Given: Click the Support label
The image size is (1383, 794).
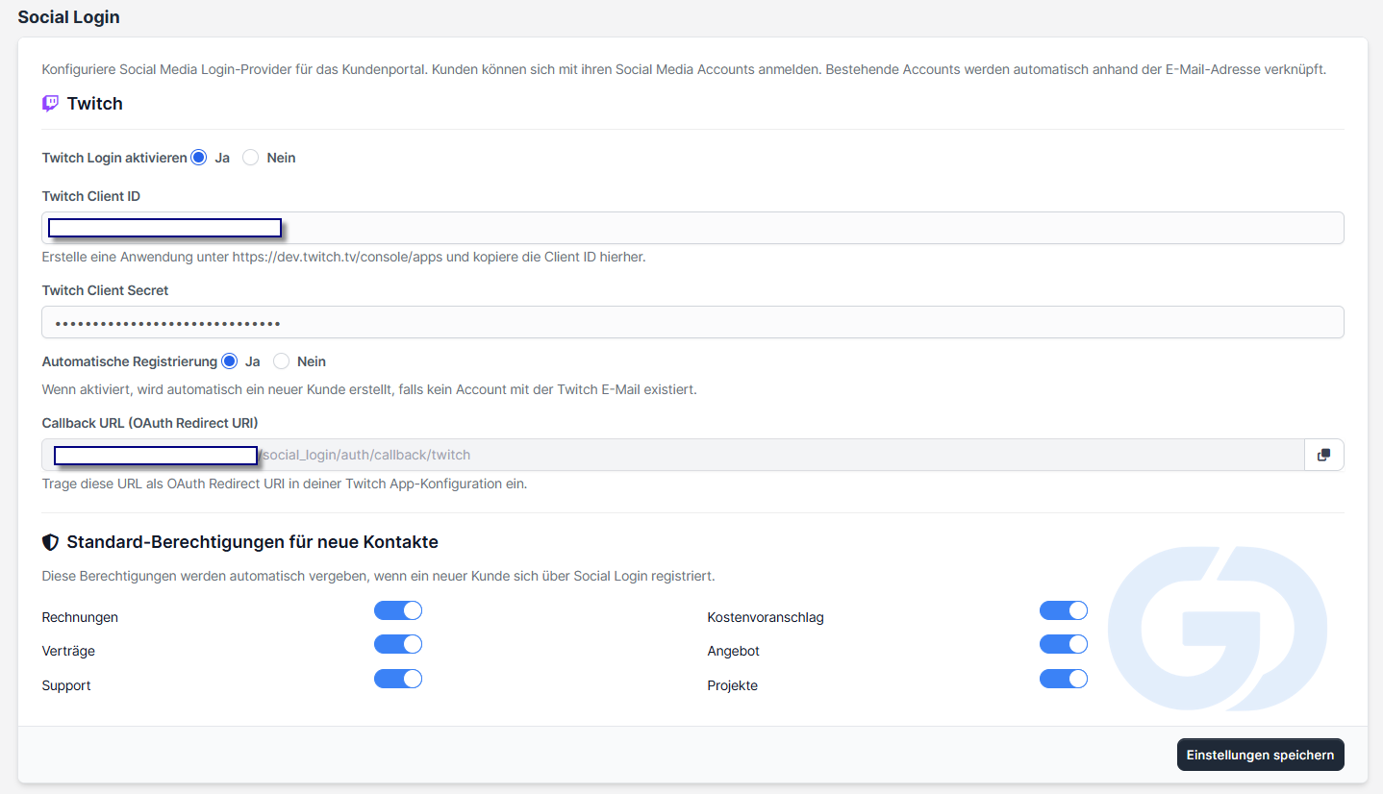Looking at the screenshot, I should click(x=66, y=685).
